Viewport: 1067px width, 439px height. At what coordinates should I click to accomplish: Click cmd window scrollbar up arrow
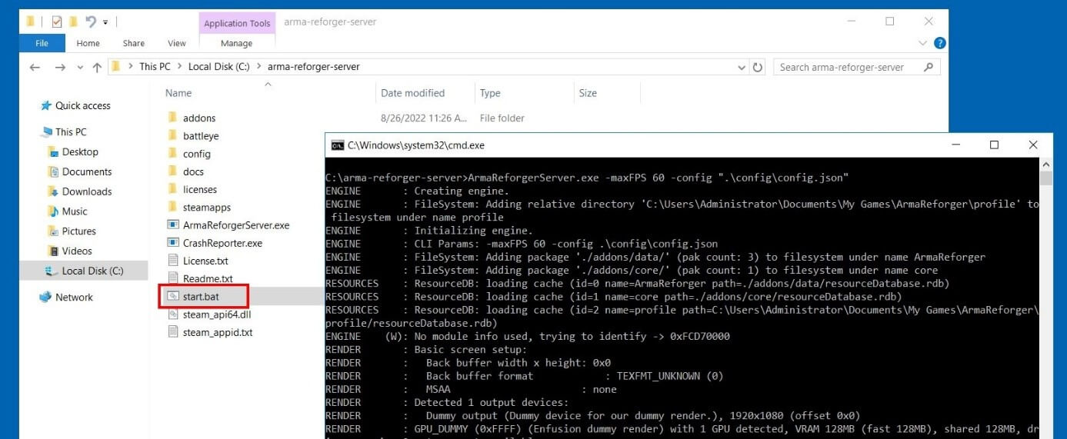click(x=1045, y=165)
